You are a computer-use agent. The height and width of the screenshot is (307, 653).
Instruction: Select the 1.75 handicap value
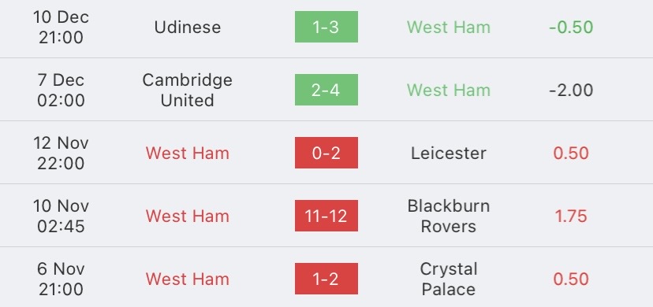tap(571, 216)
